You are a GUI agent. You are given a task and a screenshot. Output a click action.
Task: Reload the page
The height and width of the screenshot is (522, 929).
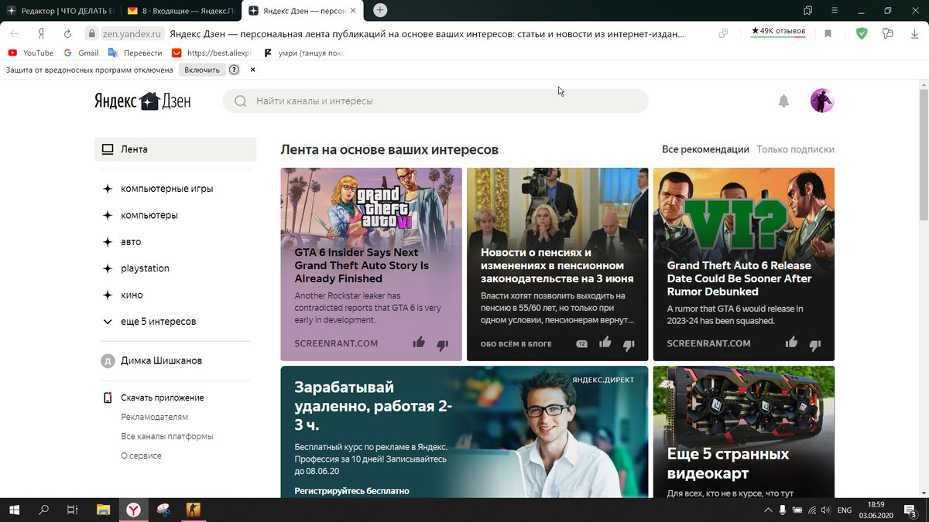67,34
